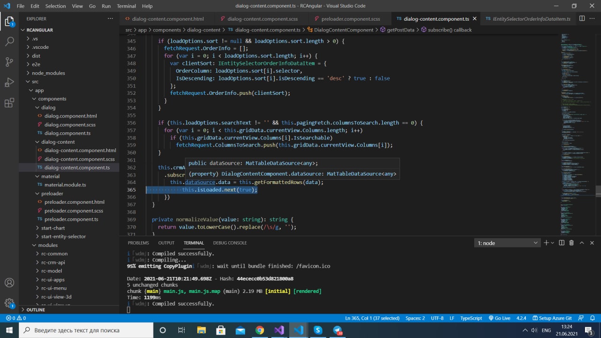The width and height of the screenshot is (601, 338).
Task: Click the TypeScript language mode button
Action: click(471, 318)
